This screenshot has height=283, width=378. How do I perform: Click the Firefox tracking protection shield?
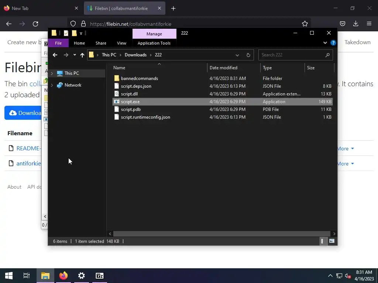(73, 24)
